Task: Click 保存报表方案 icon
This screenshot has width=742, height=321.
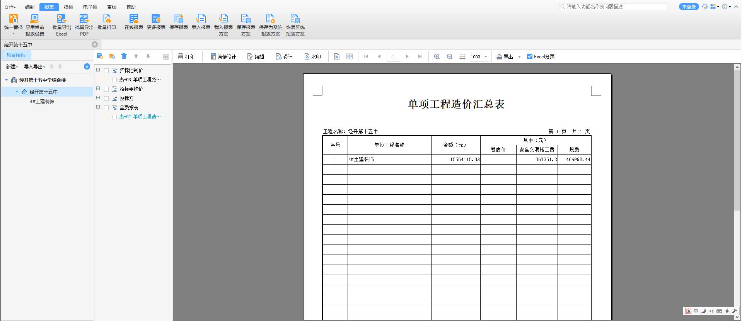Action: [246, 19]
